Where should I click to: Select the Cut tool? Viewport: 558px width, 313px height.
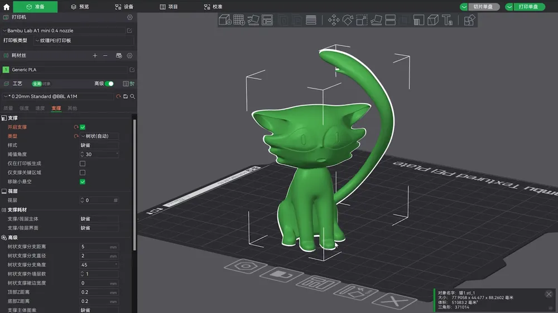click(x=391, y=20)
